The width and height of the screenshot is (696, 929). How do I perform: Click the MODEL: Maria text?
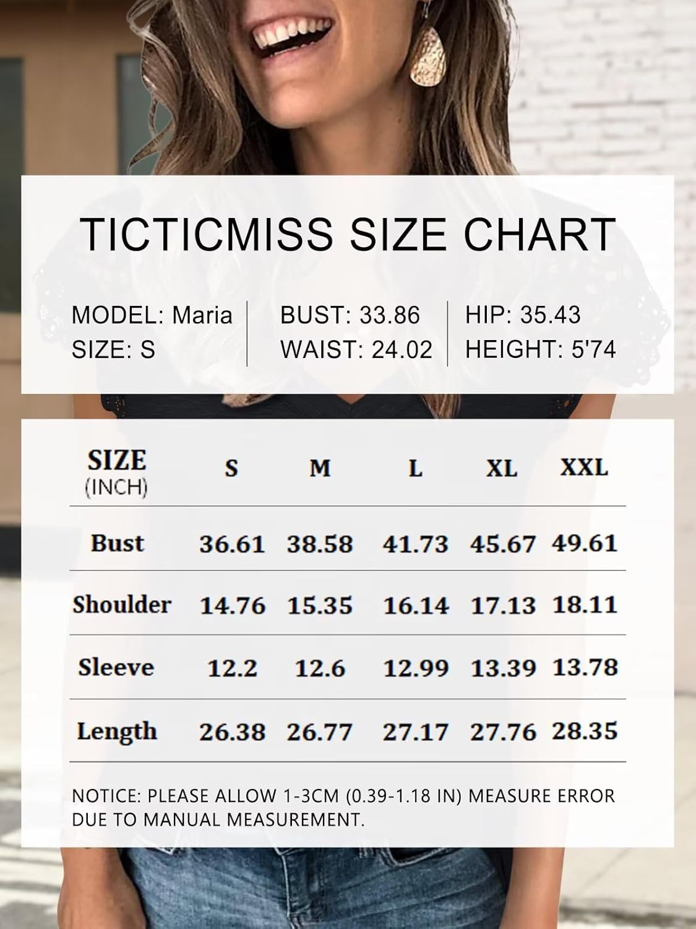tap(152, 315)
